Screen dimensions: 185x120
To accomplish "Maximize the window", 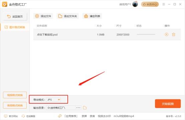I will pos(175,4).
